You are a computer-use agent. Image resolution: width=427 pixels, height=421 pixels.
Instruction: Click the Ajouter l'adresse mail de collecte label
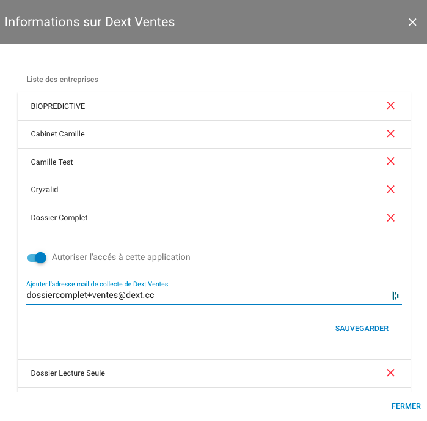tap(97, 284)
